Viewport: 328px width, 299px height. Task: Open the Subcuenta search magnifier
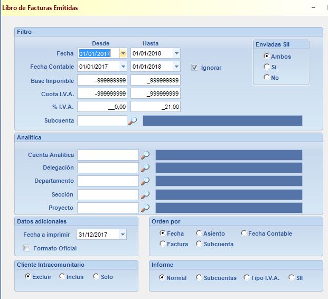coord(133,121)
